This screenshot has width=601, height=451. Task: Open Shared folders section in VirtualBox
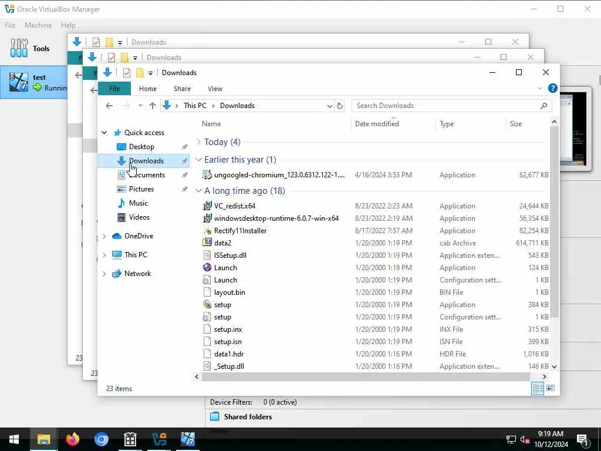pos(248,417)
